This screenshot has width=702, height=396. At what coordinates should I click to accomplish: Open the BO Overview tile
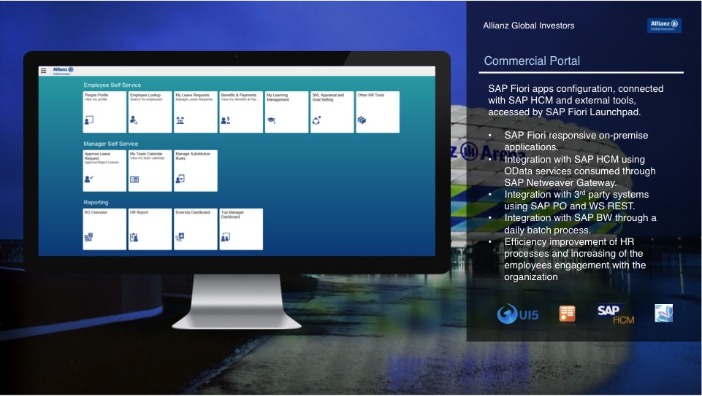point(104,229)
